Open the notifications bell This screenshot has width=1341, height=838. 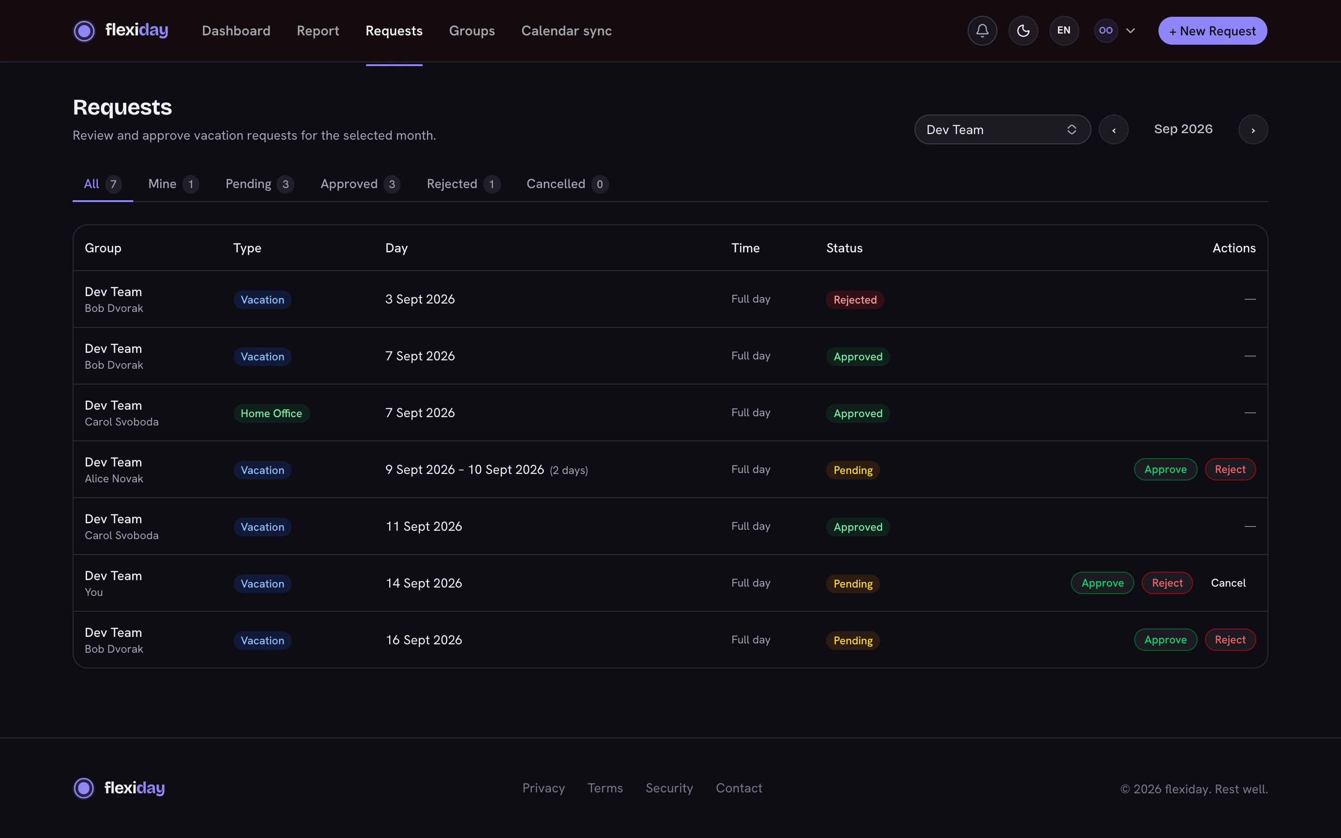[982, 30]
